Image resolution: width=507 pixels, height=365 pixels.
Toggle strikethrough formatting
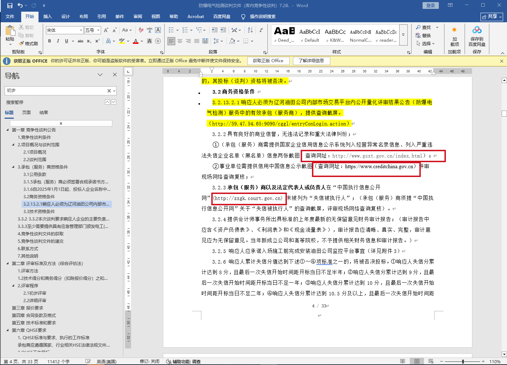pyautogui.click(x=81, y=41)
